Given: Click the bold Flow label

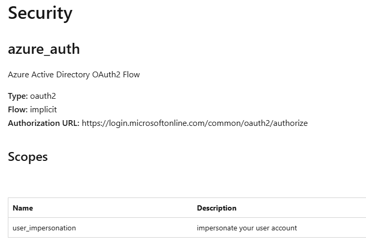Looking at the screenshot, I should tap(18, 110).
